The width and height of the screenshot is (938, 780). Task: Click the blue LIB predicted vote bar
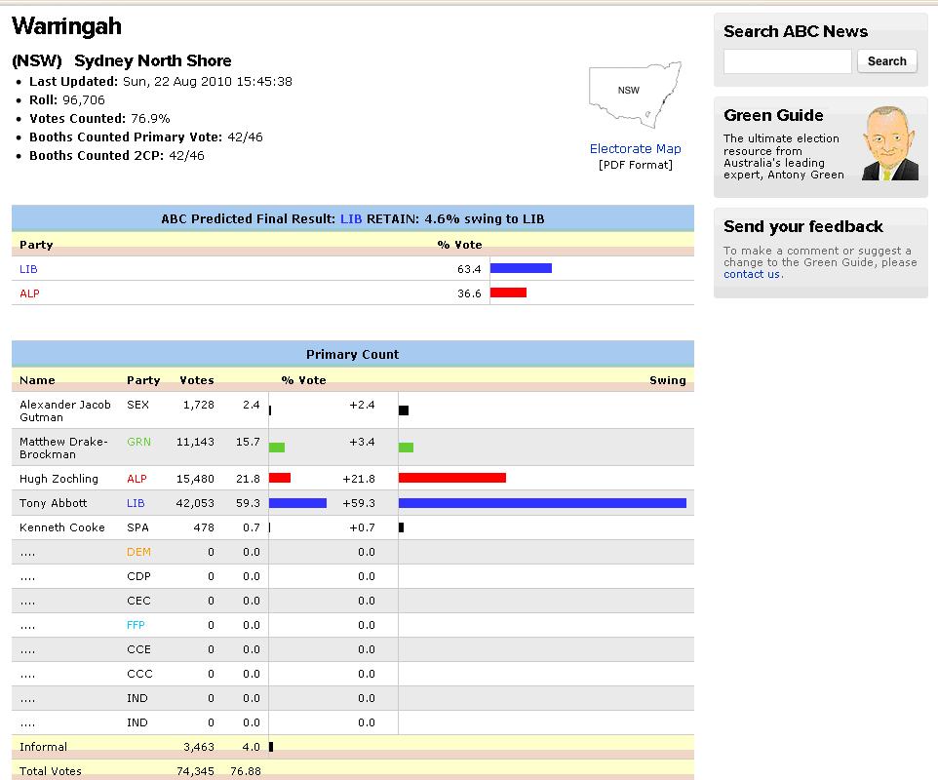(x=521, y=268)
